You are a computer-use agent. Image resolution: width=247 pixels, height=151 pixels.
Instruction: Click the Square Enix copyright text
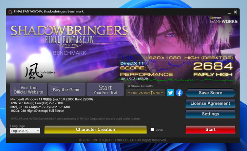click(123, 140)
